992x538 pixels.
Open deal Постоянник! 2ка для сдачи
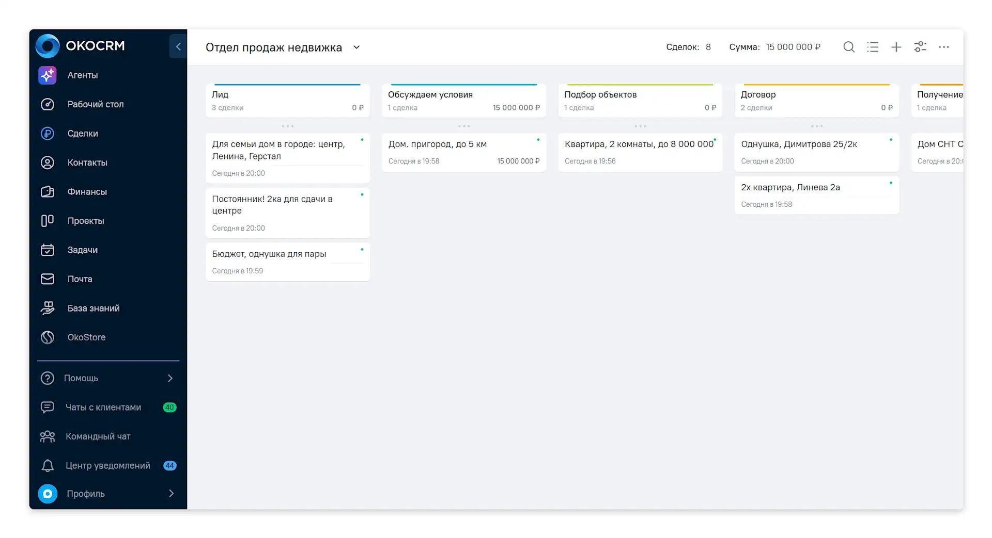tap(287, 213)
